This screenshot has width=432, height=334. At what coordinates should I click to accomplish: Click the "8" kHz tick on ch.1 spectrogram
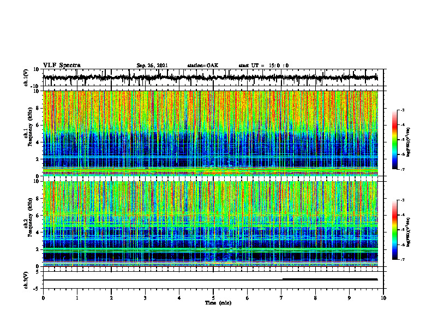[x=38, y=108]
